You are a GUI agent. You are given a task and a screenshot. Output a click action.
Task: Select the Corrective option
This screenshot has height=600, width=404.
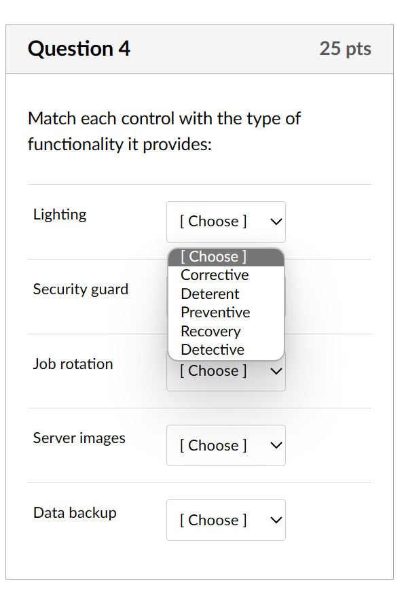tap(214, 275)
